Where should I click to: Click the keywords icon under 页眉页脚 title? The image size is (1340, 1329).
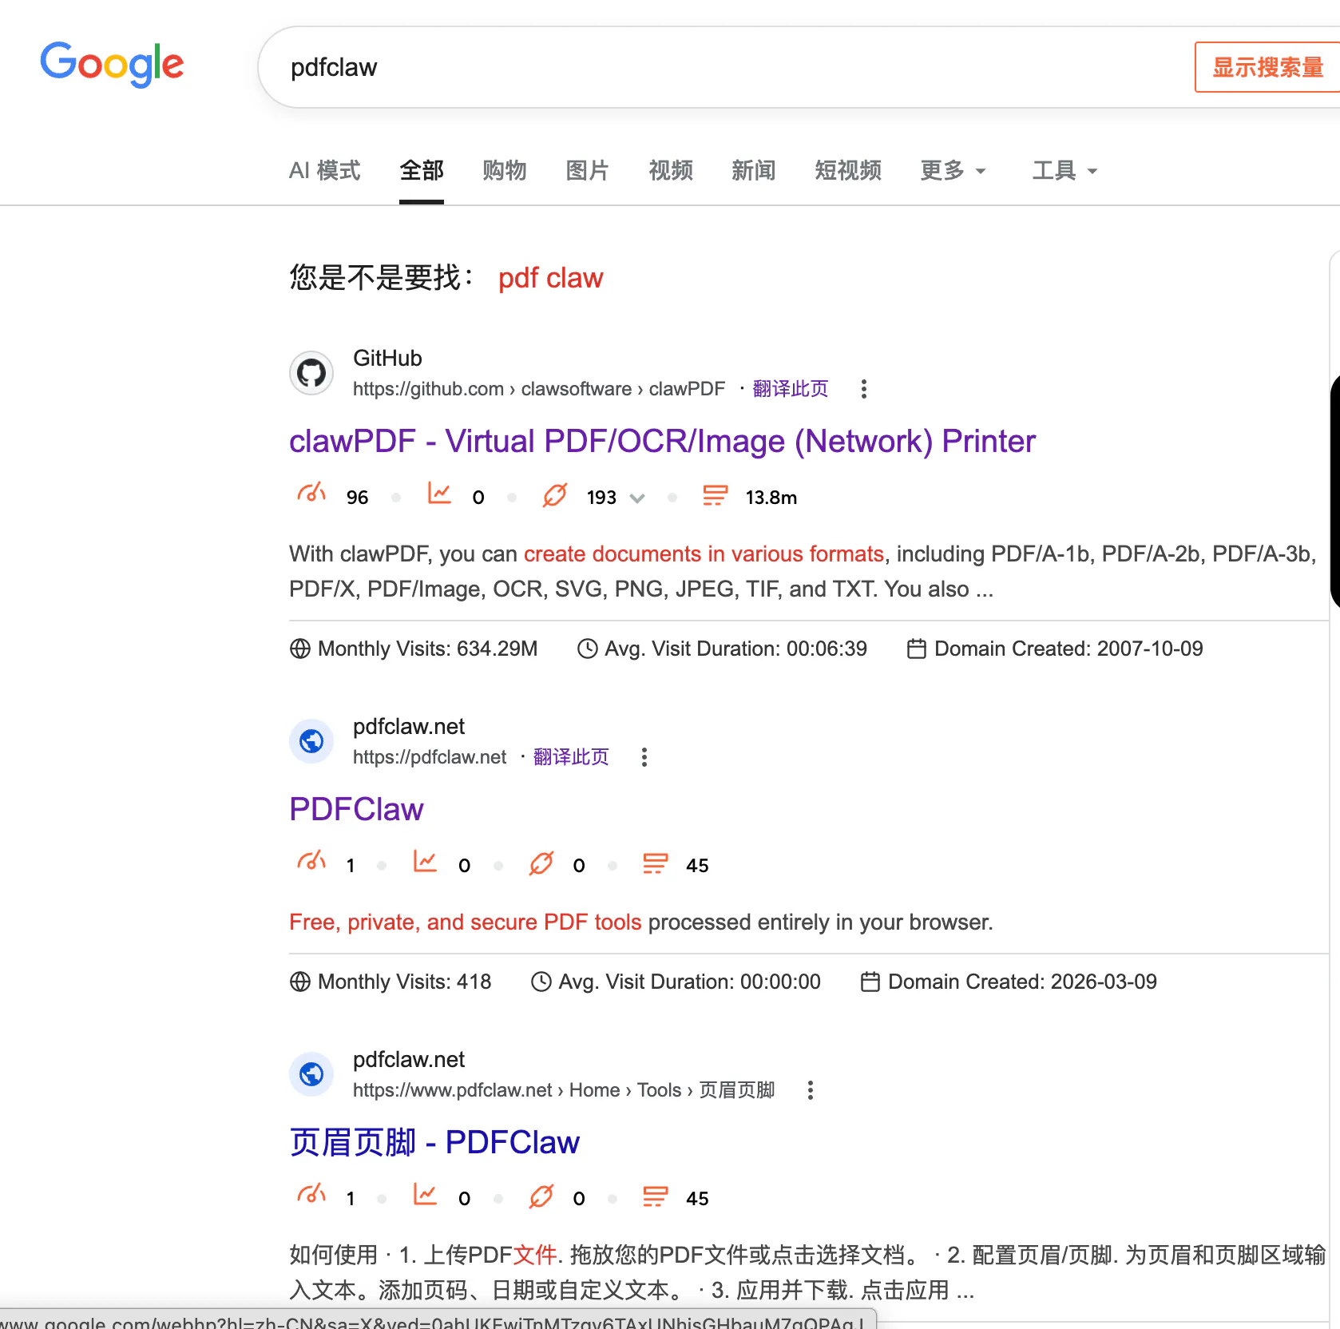[656, 1196]
